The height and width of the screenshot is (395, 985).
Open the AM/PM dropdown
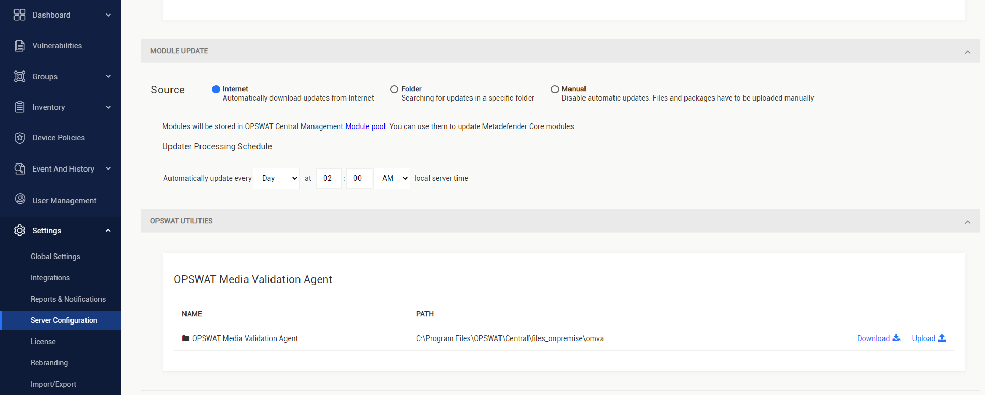(x=392, y=178)
